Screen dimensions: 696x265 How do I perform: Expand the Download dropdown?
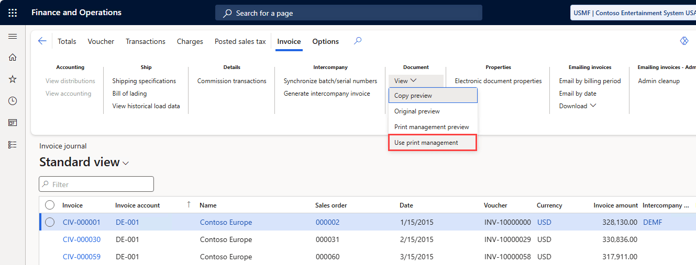click(577, 106)
